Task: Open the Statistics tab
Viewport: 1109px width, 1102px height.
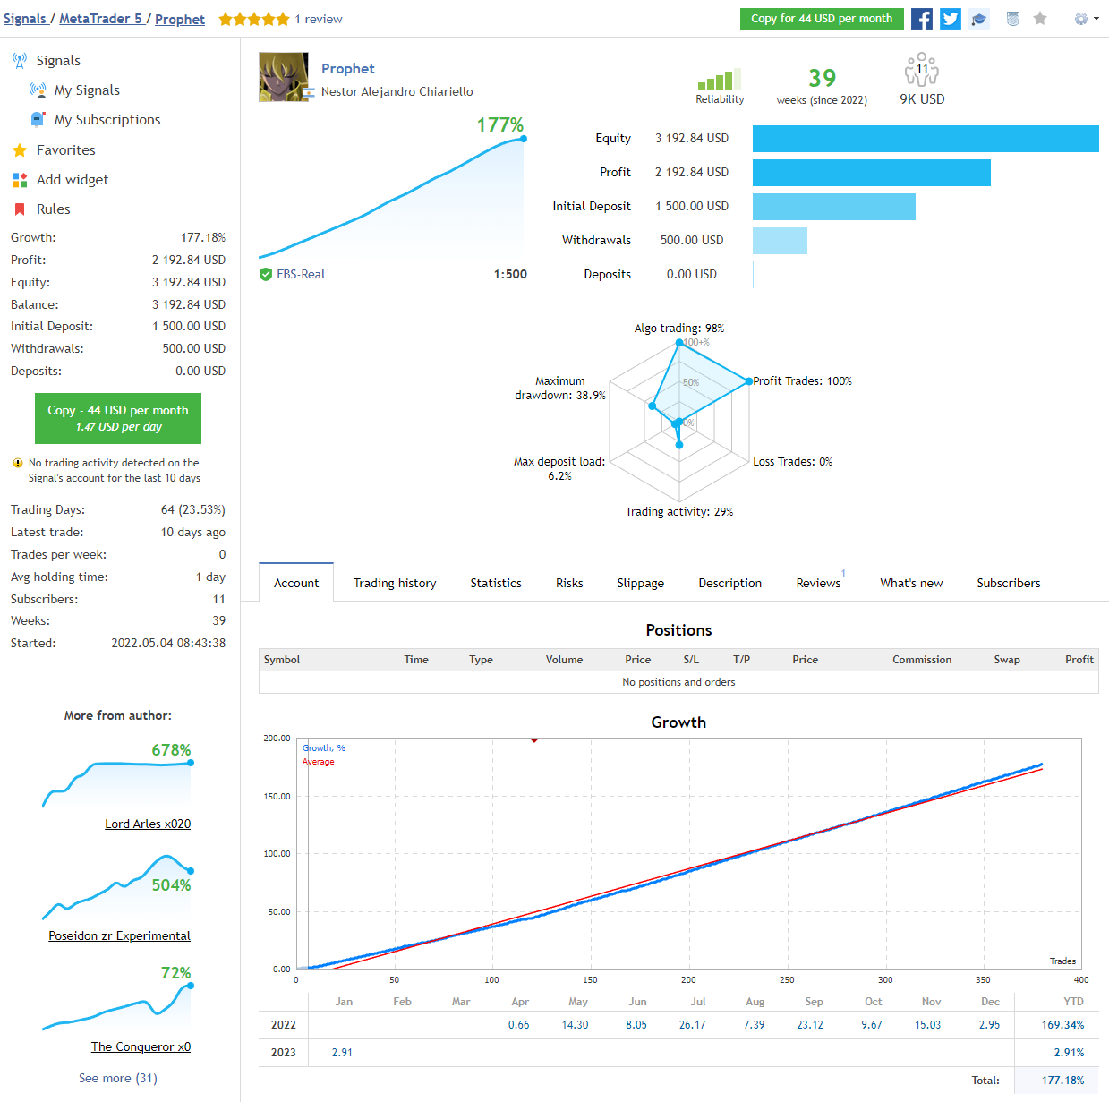Action: click(x=496, y=583)
